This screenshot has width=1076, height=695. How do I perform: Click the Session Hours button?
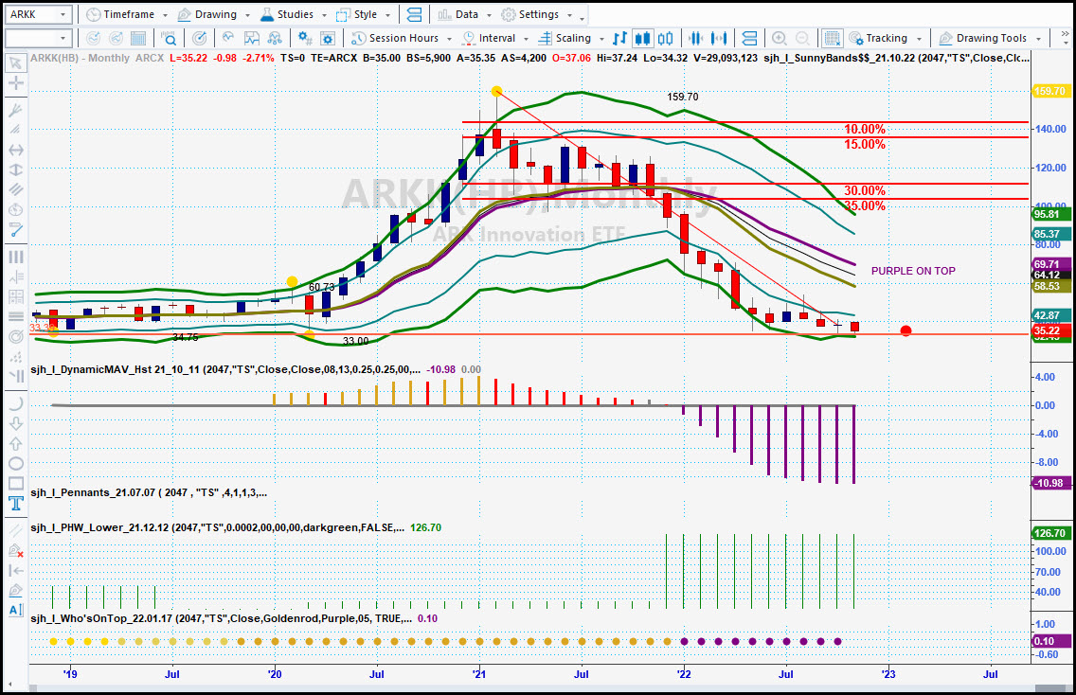pos(395,39)
